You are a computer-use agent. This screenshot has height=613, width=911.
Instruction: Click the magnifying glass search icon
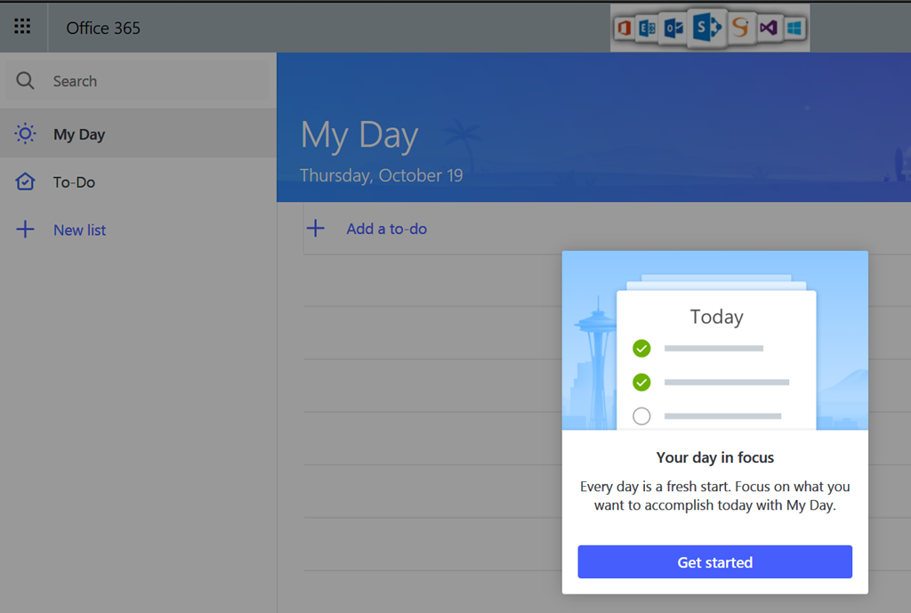(x=25, y=81)
